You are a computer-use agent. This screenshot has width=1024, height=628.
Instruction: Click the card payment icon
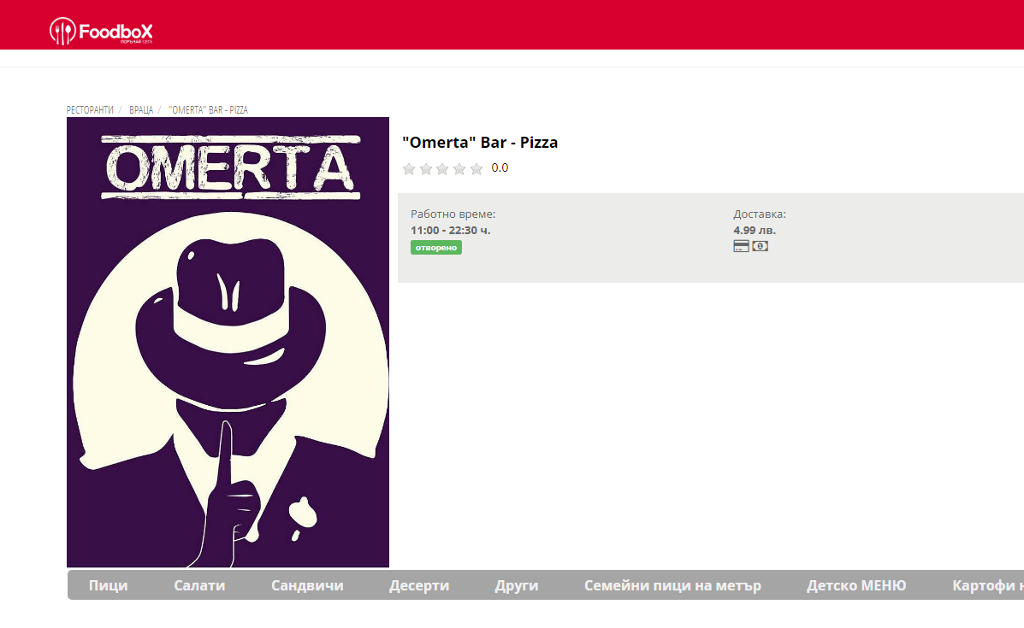[x=741, y=246]
